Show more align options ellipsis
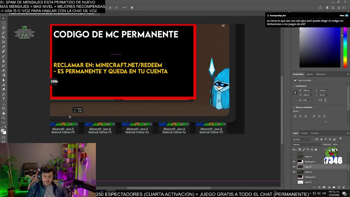Viewport: 350px width, 197px height. coord(326,121)
